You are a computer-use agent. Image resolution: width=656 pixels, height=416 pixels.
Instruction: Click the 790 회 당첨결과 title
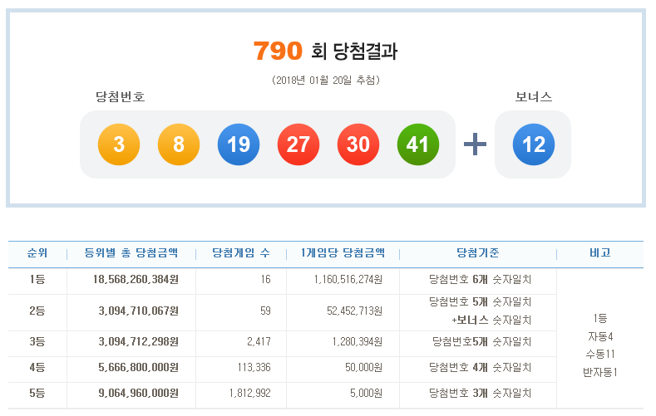(x=326, y=51)
